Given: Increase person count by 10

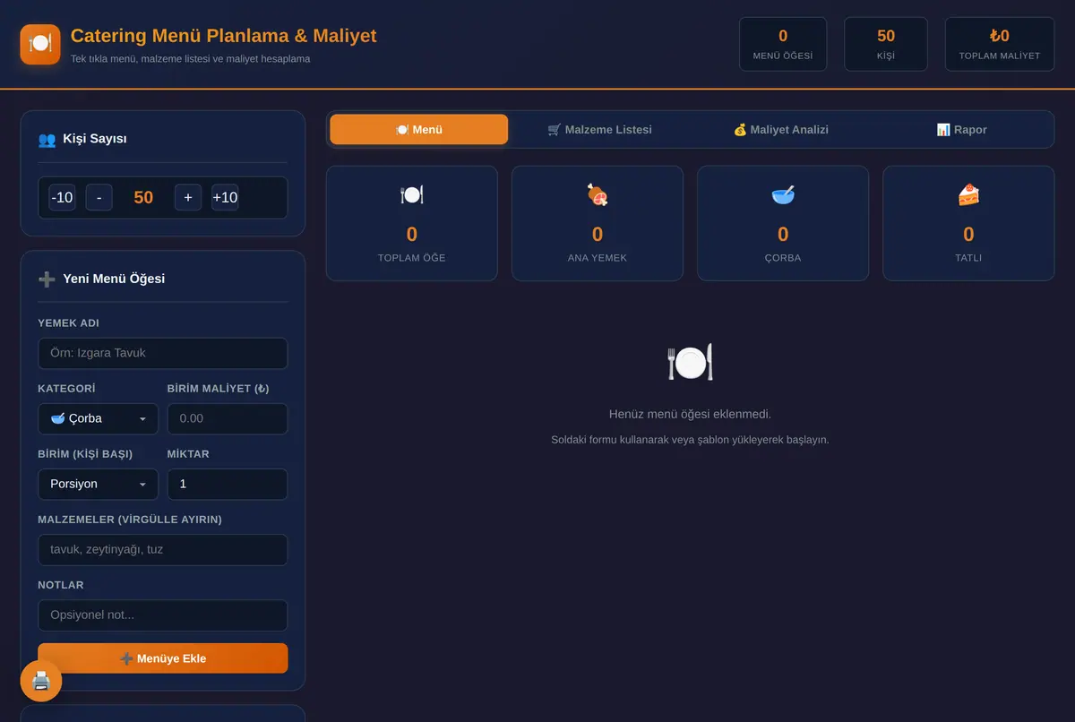Looking at the screenshot, I should click(225, 197).
